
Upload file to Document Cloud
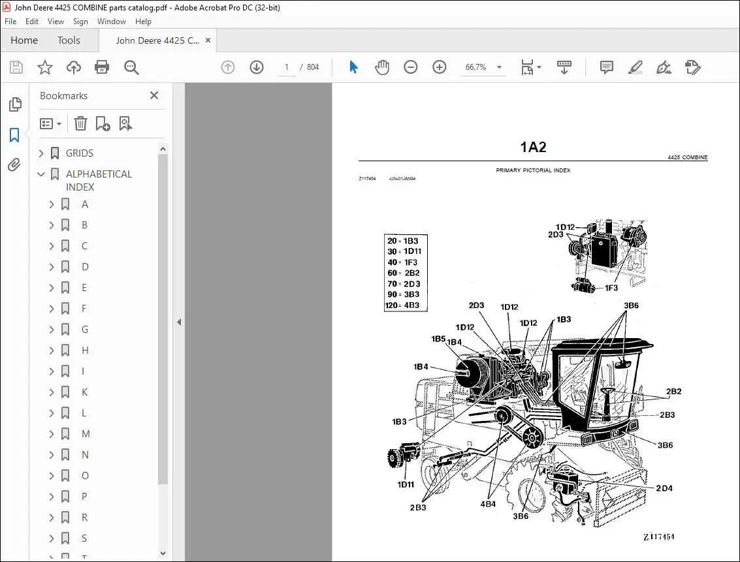pos(74,67)
